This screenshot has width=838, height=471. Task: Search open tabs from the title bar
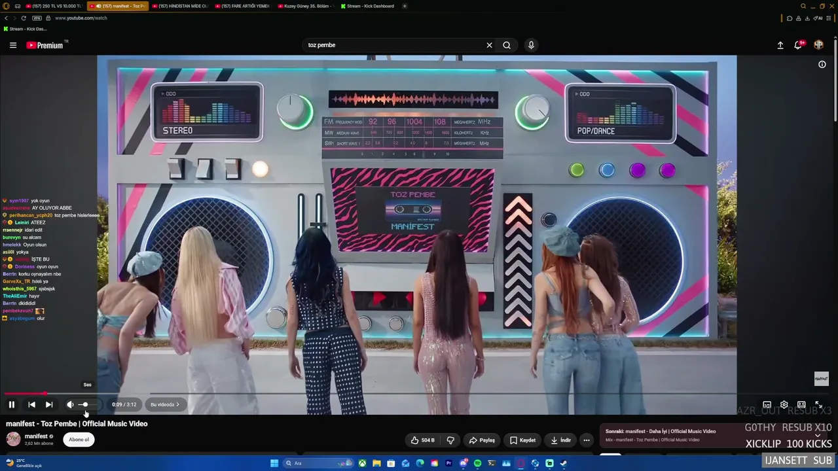[803, 6]
